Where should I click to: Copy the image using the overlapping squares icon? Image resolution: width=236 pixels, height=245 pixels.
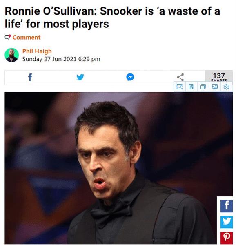(203, 87)
